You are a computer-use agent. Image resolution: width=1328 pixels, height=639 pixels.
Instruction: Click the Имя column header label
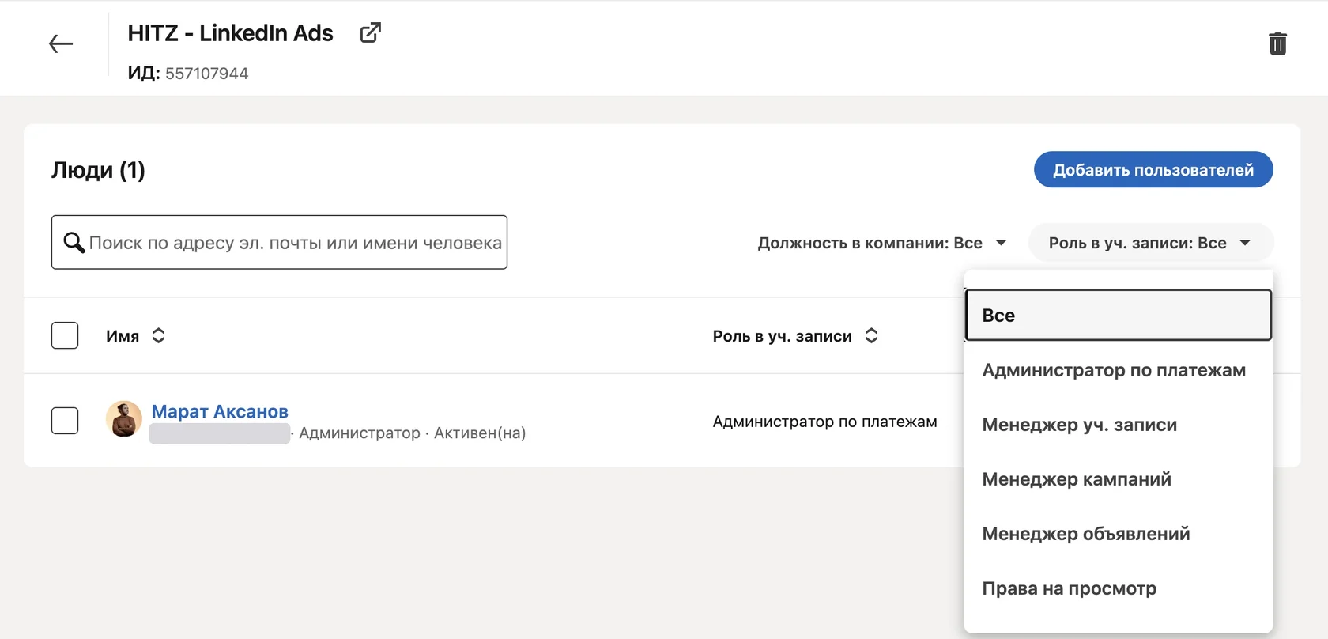123,336
